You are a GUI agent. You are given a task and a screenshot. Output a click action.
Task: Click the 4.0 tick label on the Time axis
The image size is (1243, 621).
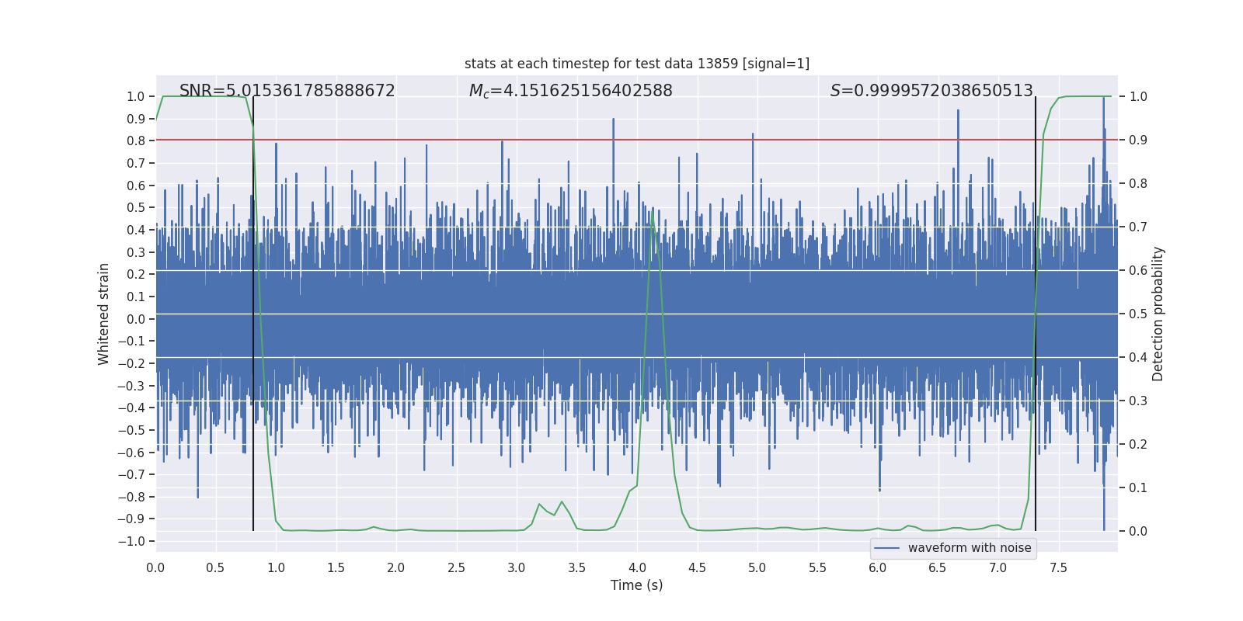[637, 568]
